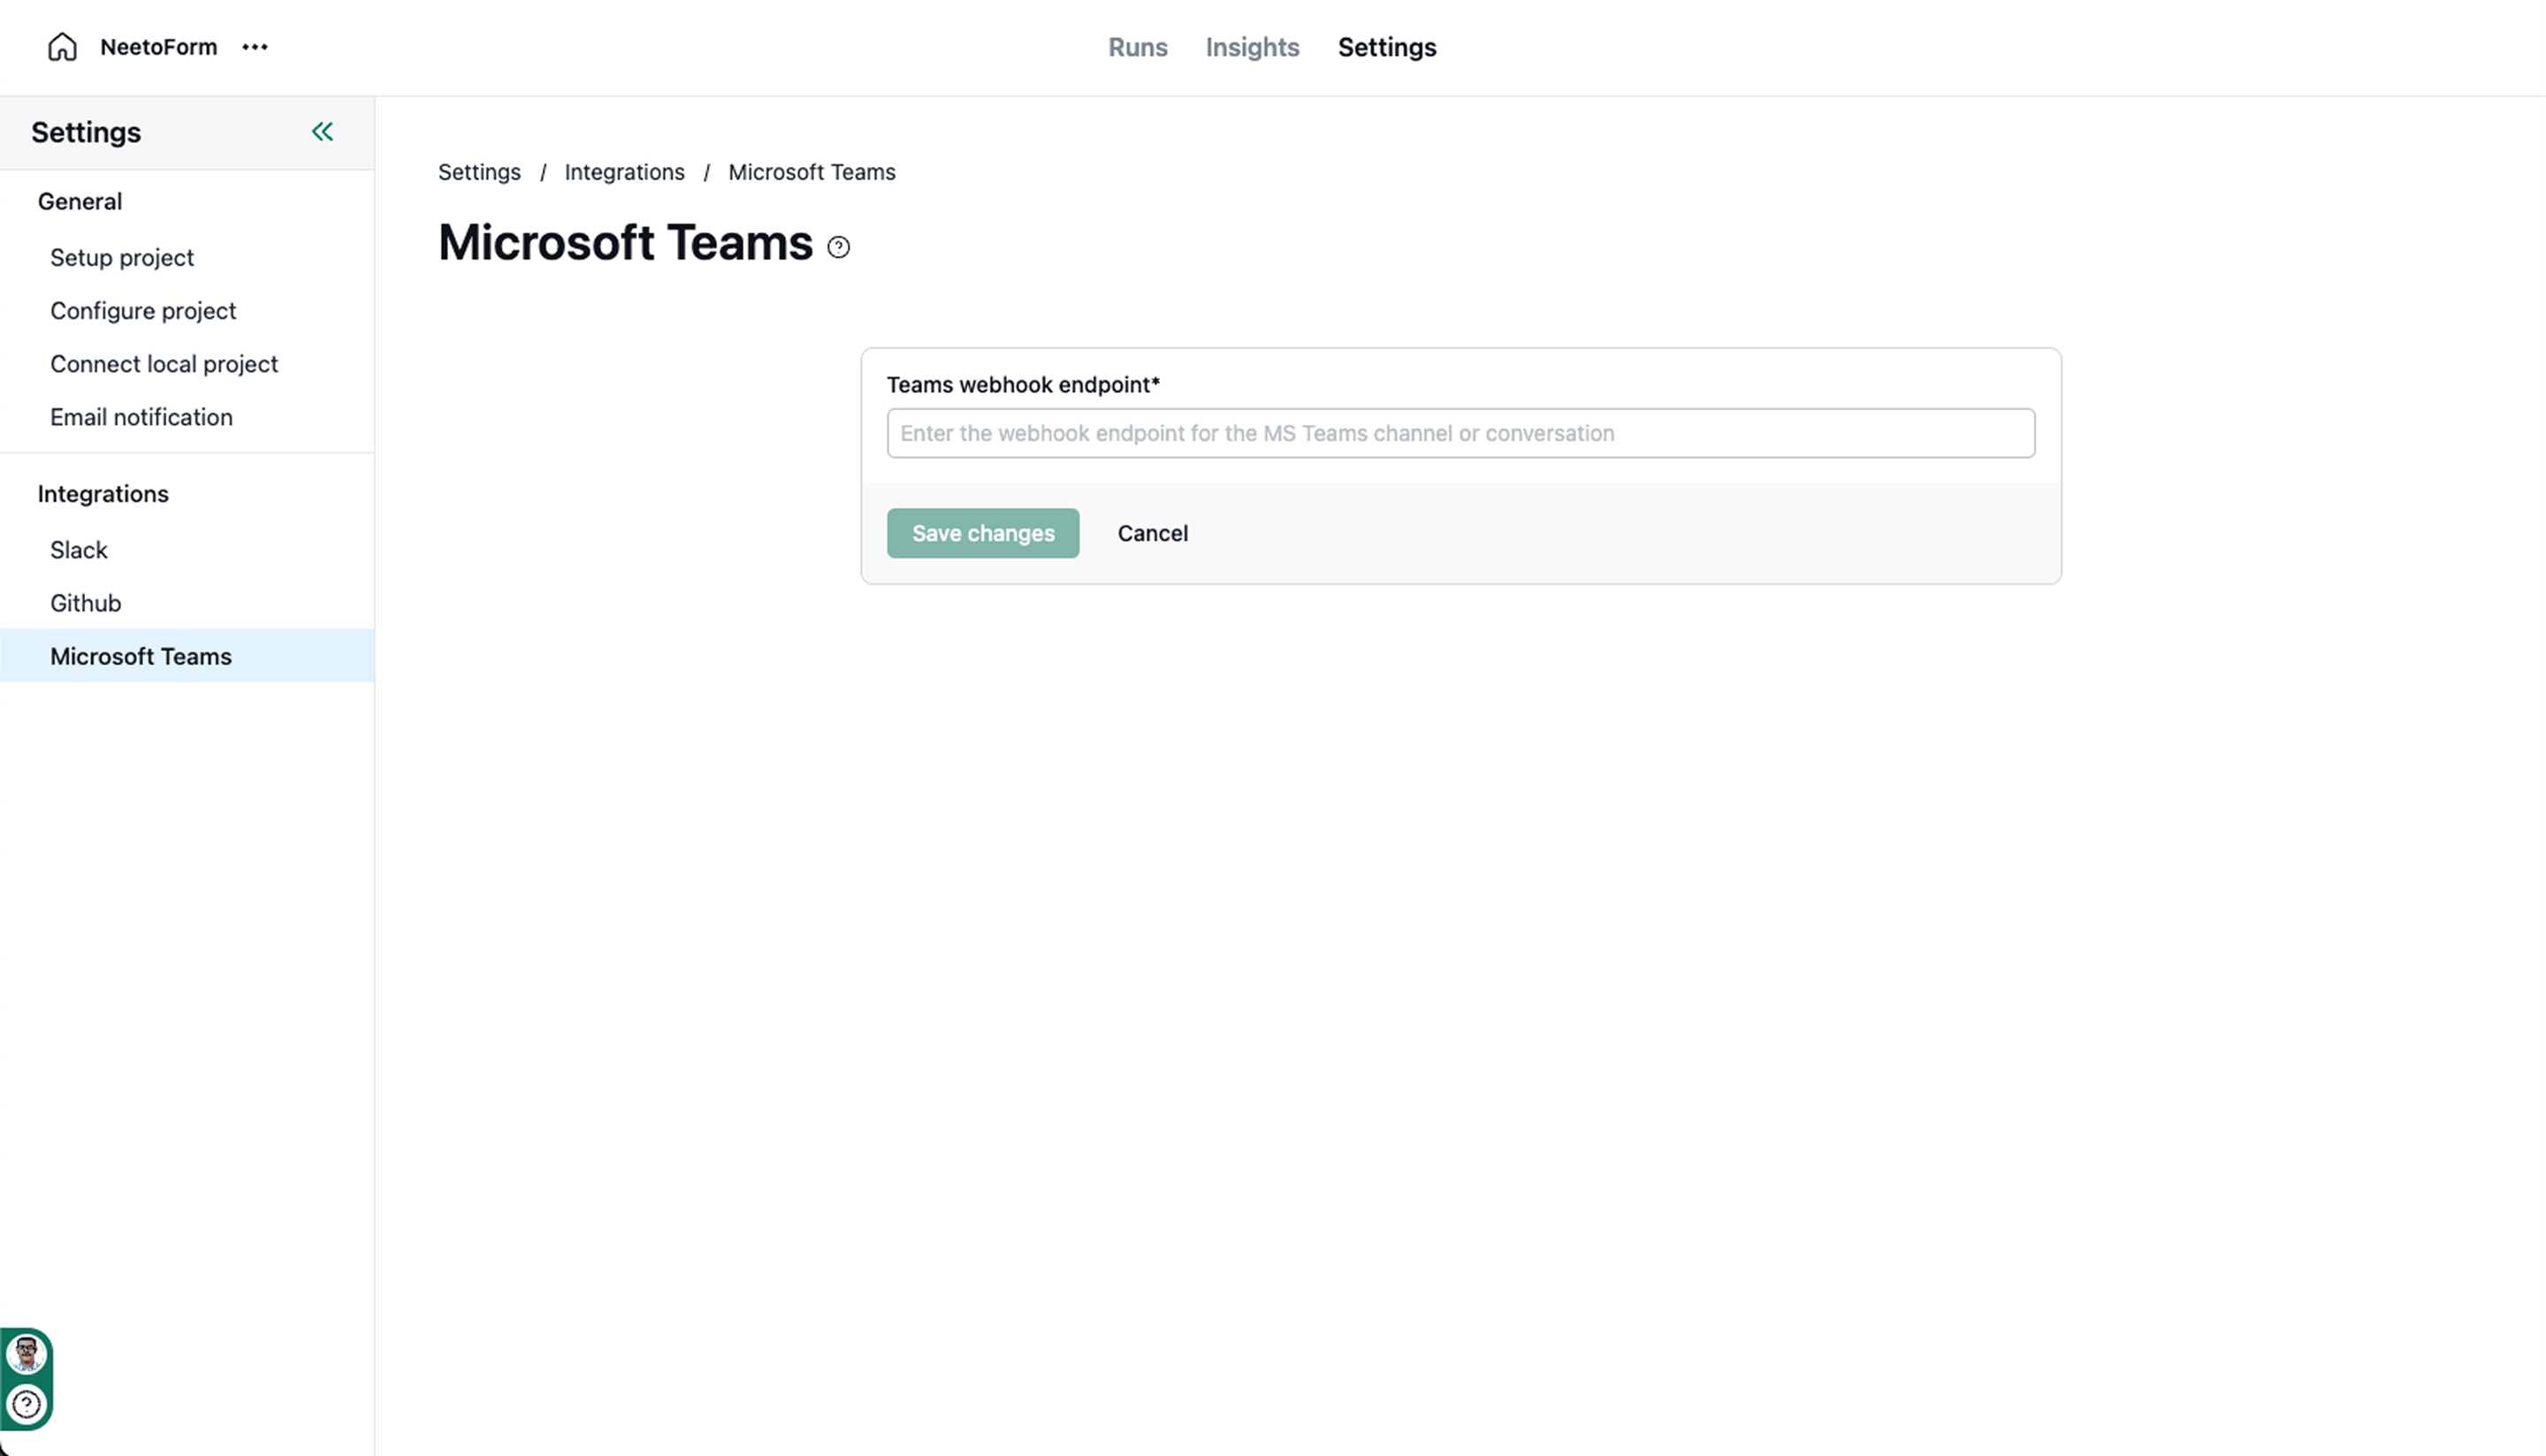Click Settings breadcrumb link
The width and height of the screenshot is (2546, 1456).
[479, 172]
